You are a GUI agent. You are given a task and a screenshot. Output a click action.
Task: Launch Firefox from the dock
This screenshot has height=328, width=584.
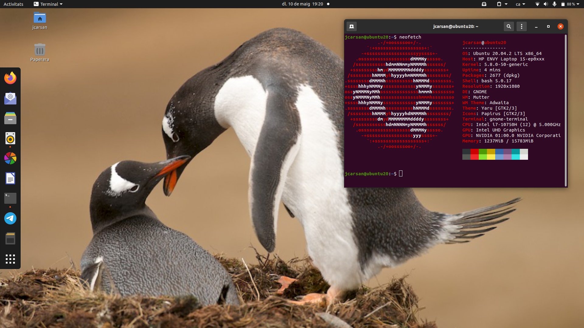(10, 78)
